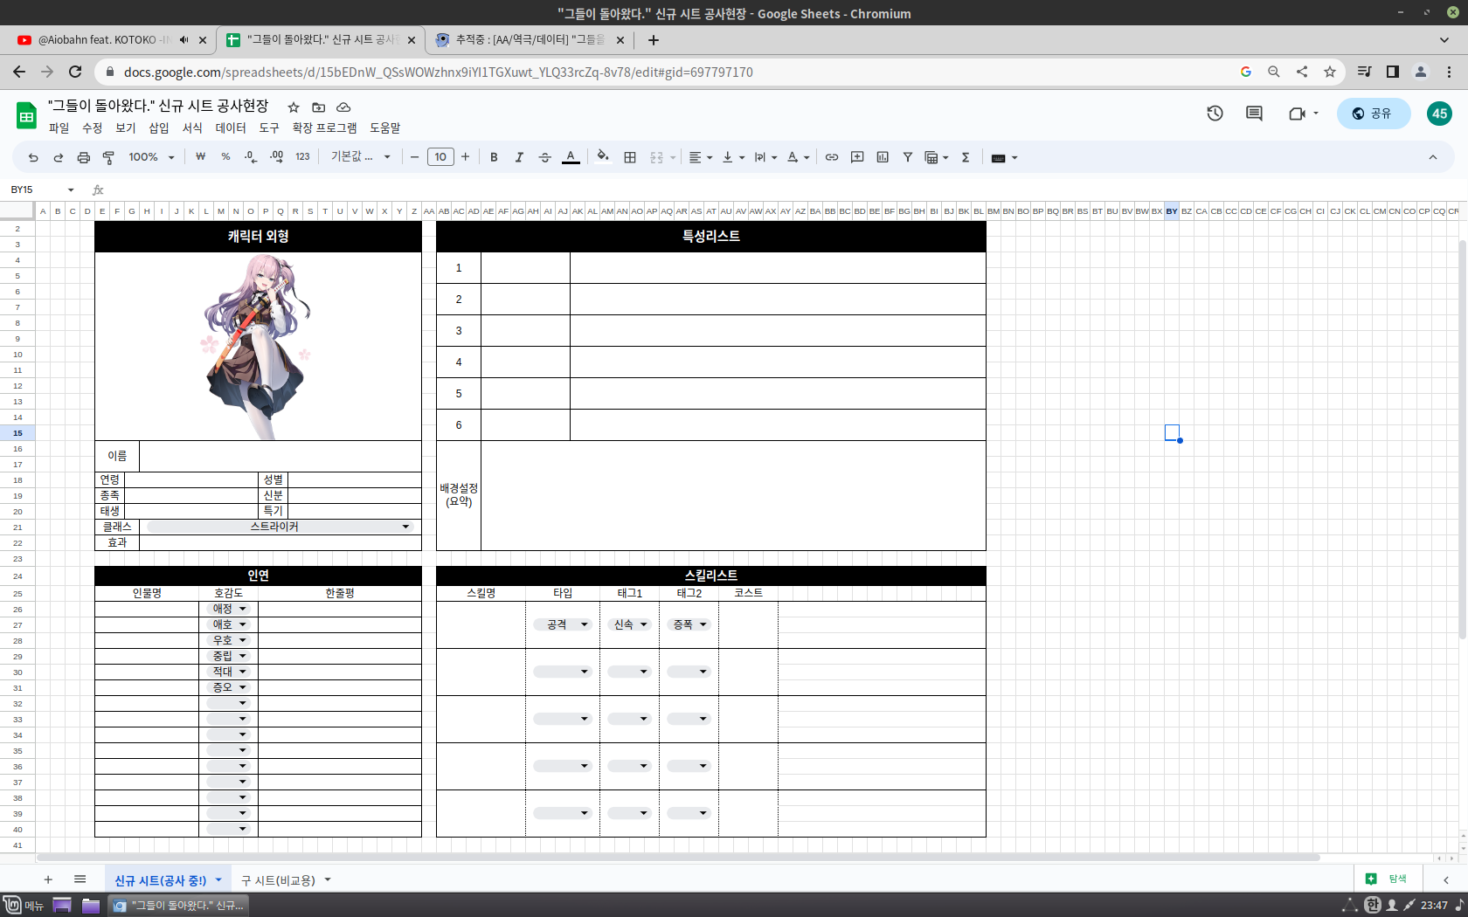1468x917 pixels.
Task: Open the 데이터 menu
Action: click(231, 128)
